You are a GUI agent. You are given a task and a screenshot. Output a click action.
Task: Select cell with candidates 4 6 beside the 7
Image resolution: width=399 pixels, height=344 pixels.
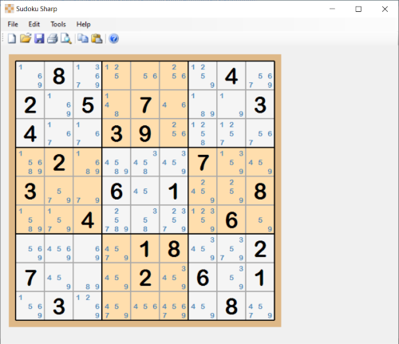[x=174, y=105]
